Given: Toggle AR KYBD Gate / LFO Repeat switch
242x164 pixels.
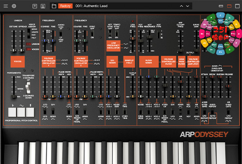Looking at the screenshot, I should [228, 112].
